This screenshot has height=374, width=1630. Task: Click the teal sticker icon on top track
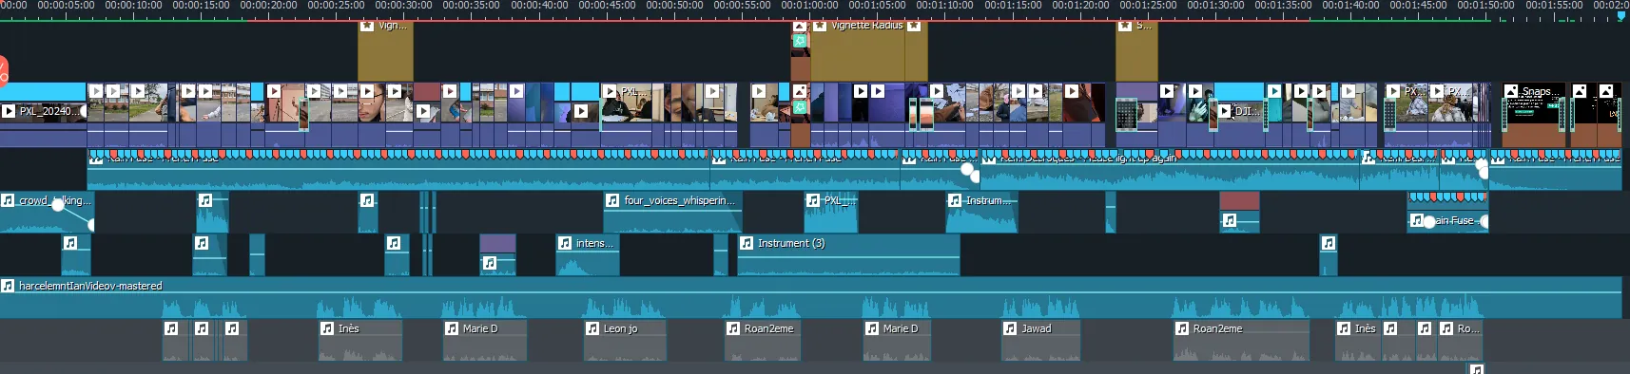(x=800, y=41)
